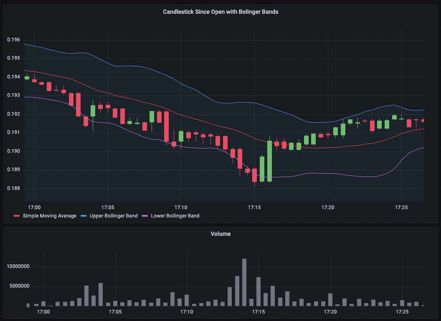The image size is (441, 321).
Task: Click the 17:20 time label in Volume panel
Action: click(330, 312)
